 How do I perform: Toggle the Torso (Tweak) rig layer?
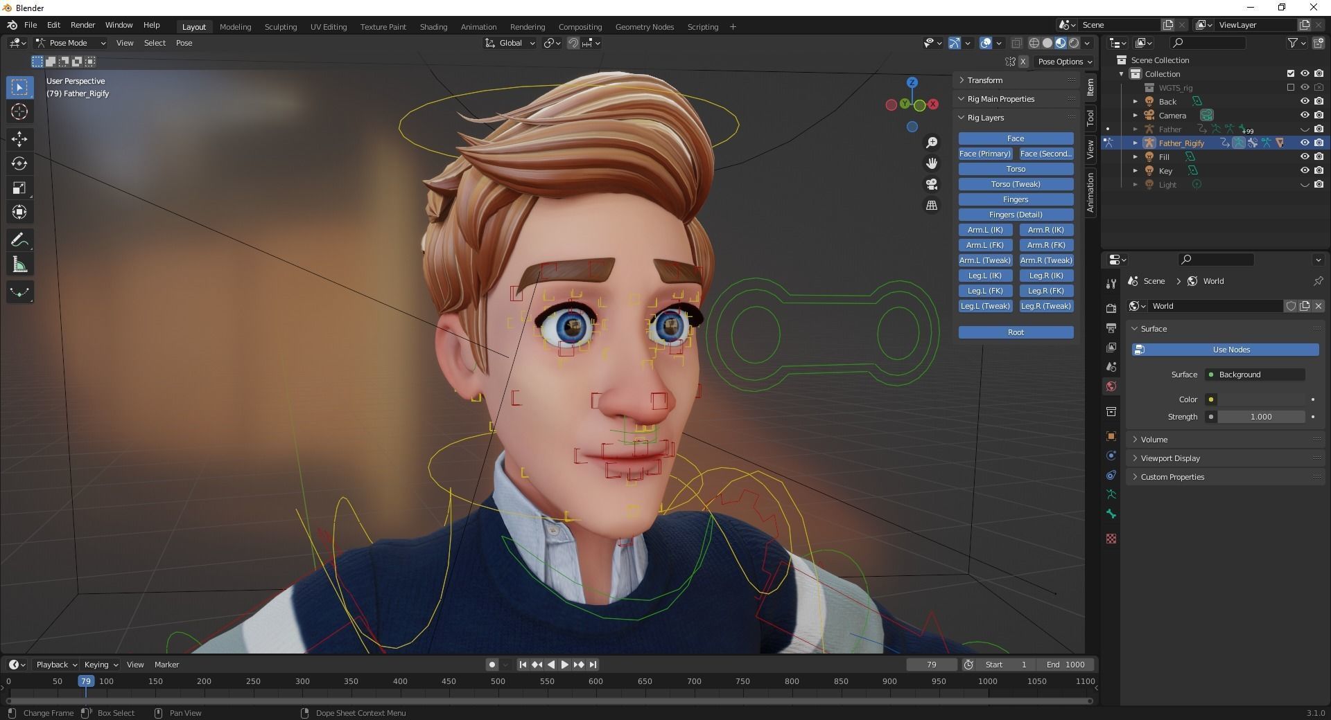(1016, 184)
